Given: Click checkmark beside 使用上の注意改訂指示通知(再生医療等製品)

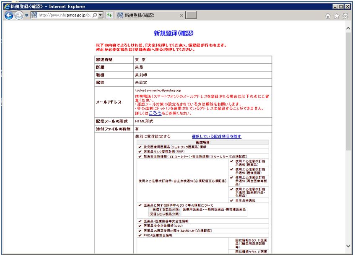Looking at the screenshot, I should click(232, 177).
